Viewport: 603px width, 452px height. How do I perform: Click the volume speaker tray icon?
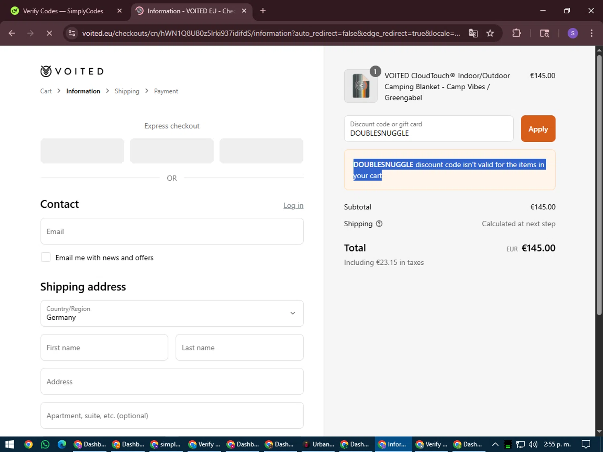(x=533, y=444)
